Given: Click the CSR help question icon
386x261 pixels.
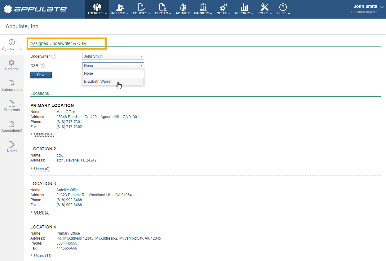Looking at the screenshot, I should click(x=42, y=66).
